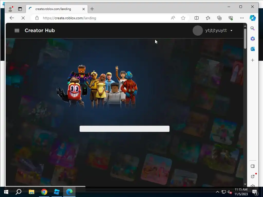Click the scrollbar up arrow
This screenshot has width=263, height=197.
click(x=245, y=26)
